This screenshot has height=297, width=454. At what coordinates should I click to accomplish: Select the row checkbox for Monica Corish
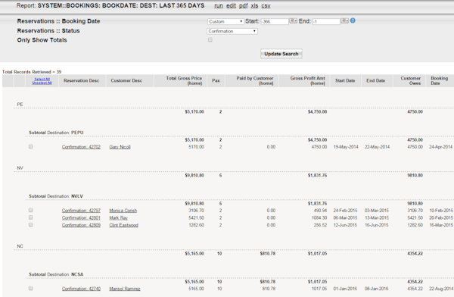pyautogui.click(x=31, y=210)
